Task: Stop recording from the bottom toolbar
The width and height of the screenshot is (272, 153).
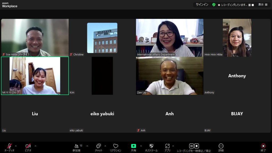Action: coord(197,146)
